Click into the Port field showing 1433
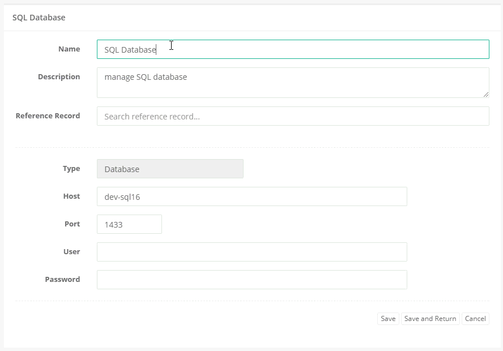Screen dimensions: 503x351 [x=129, y=224]
